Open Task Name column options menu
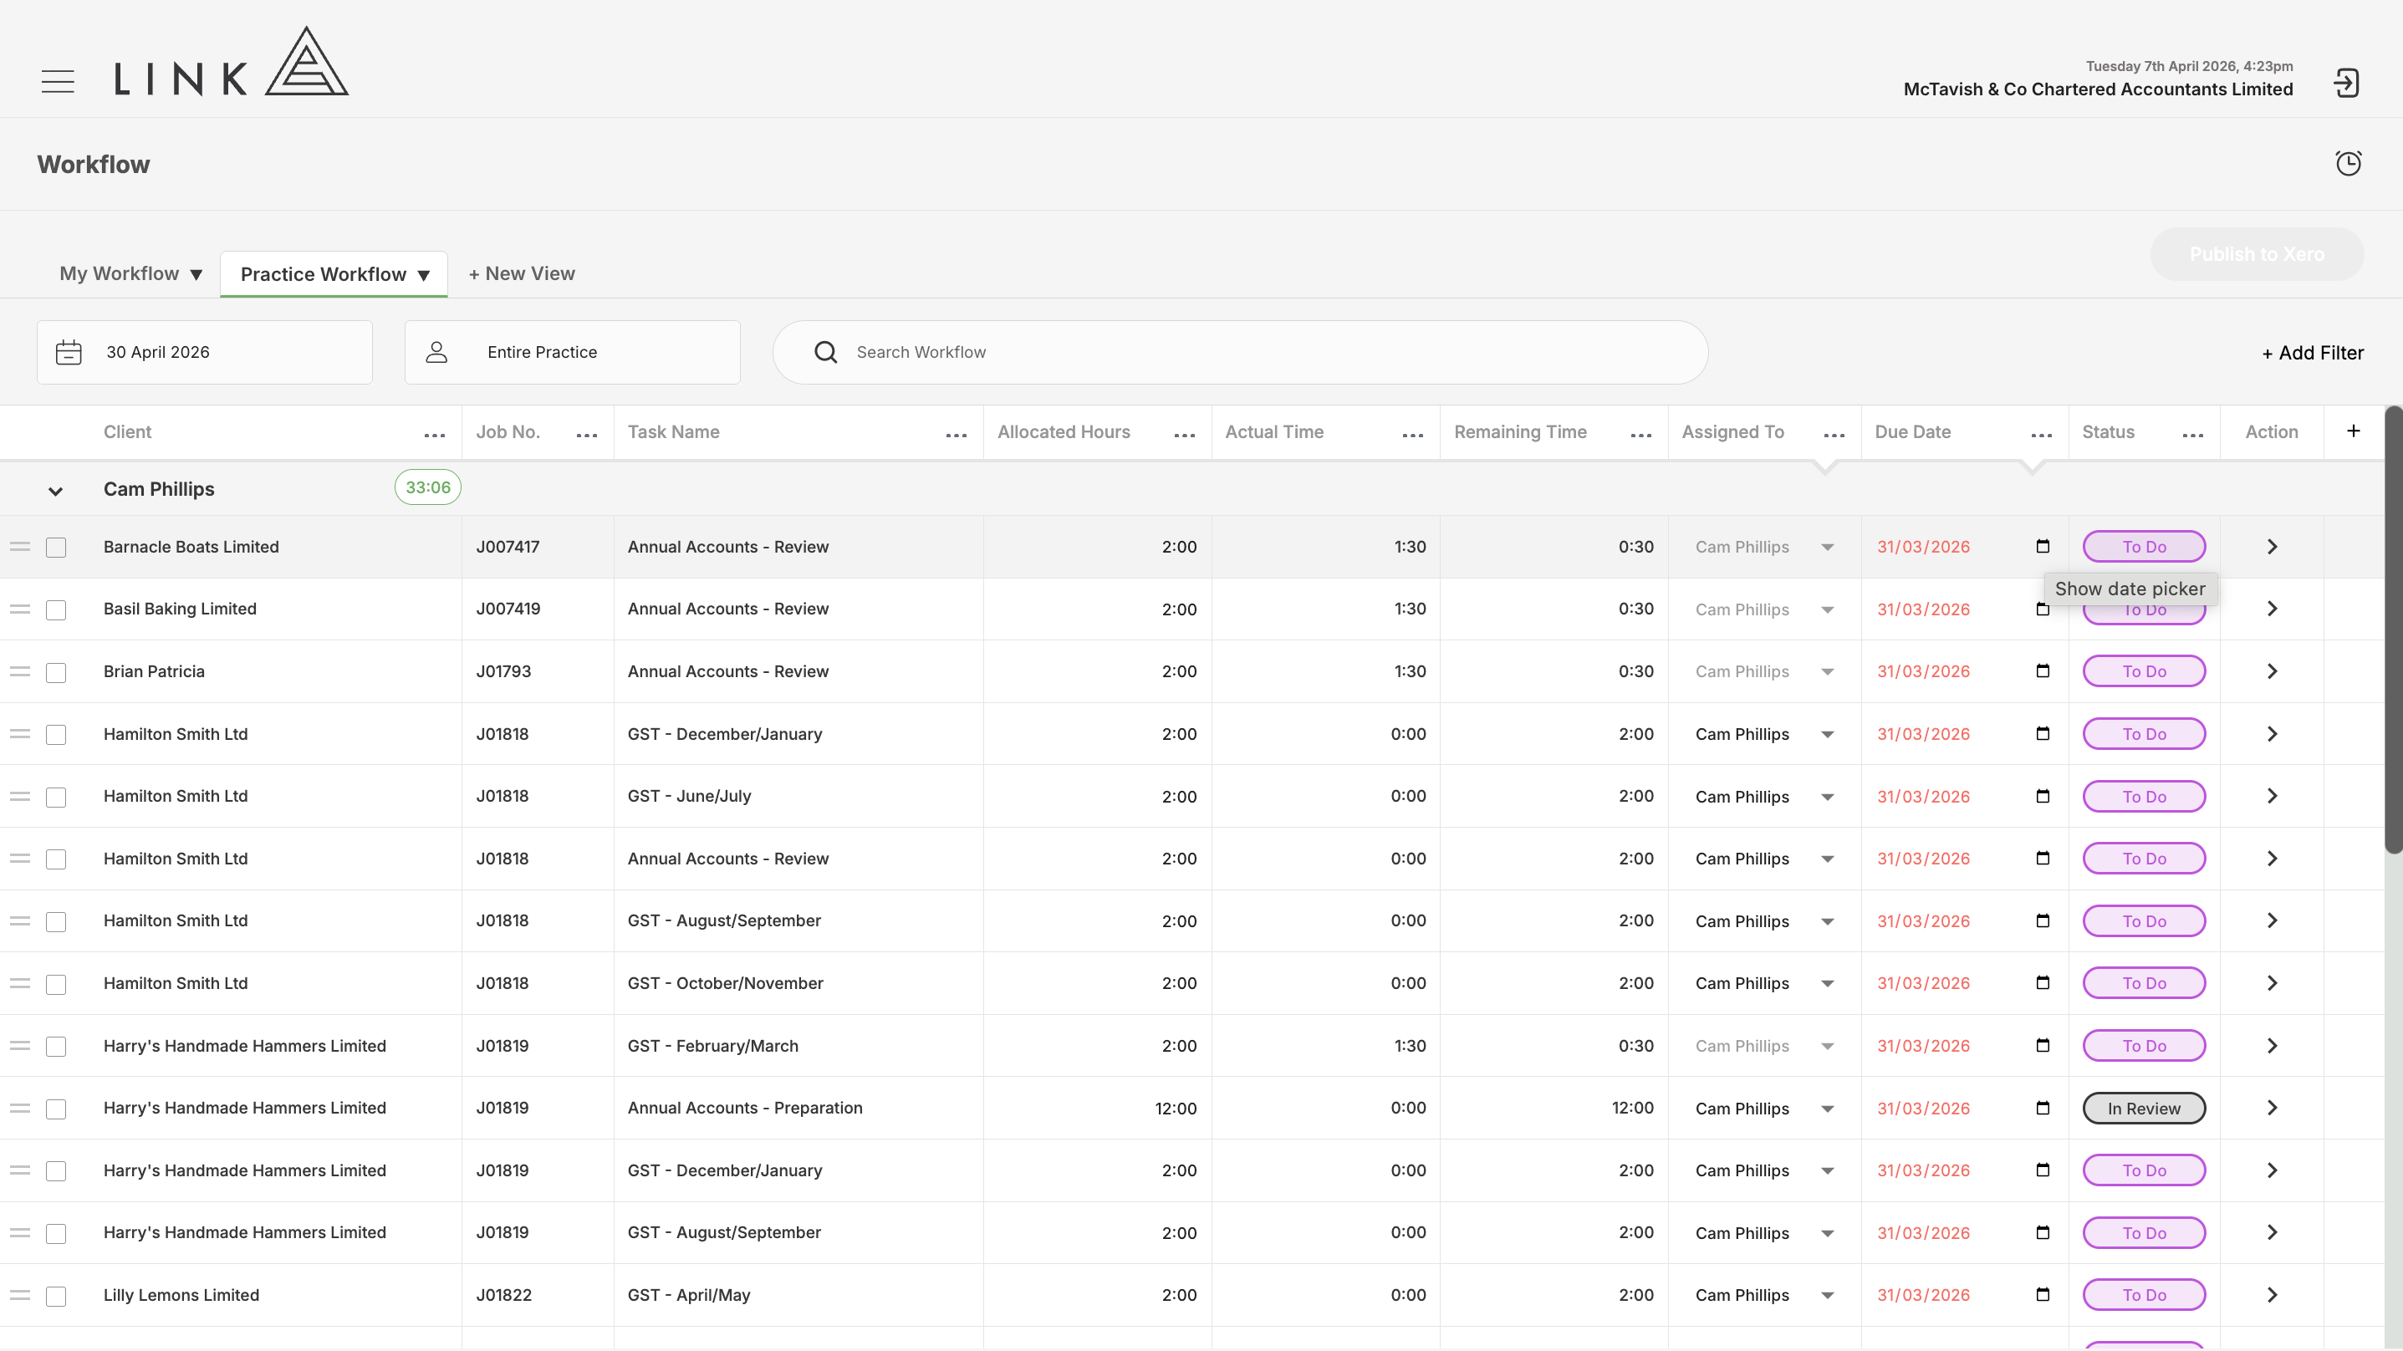 (x=957, y=435)
